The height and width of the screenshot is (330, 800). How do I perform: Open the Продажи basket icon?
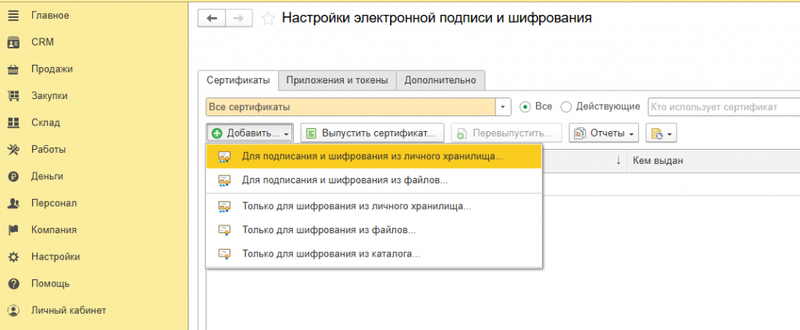[14, 69]
